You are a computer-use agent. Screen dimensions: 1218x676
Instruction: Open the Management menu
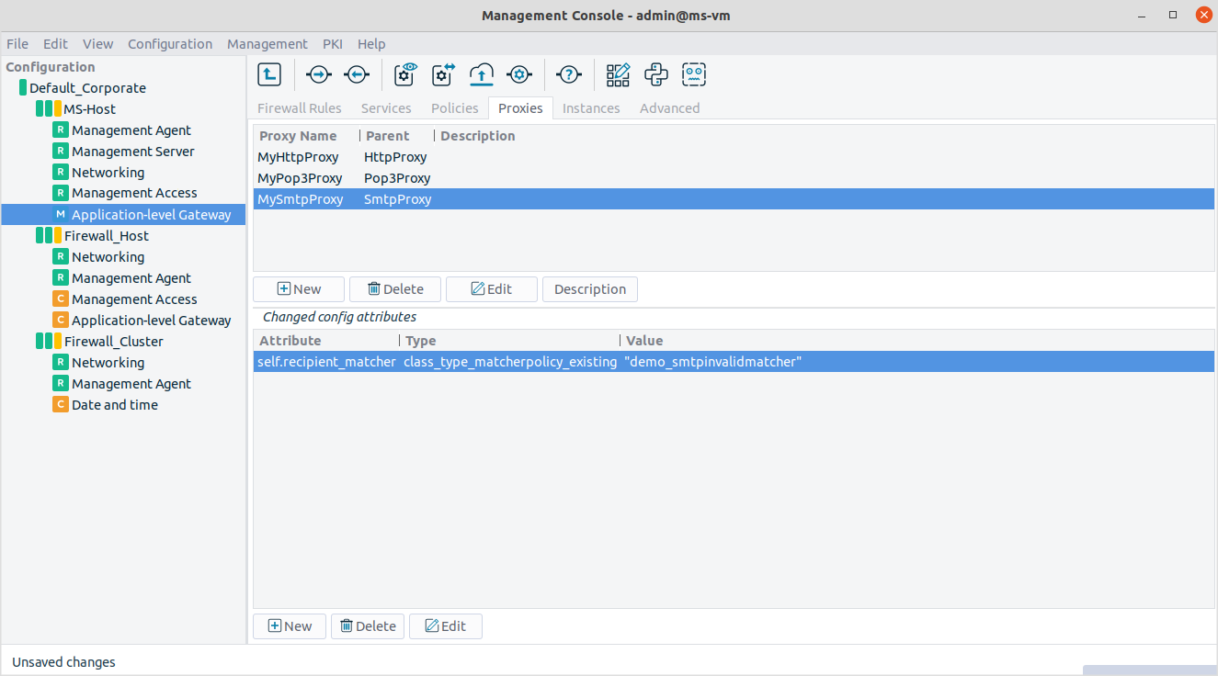pos(268,44)
